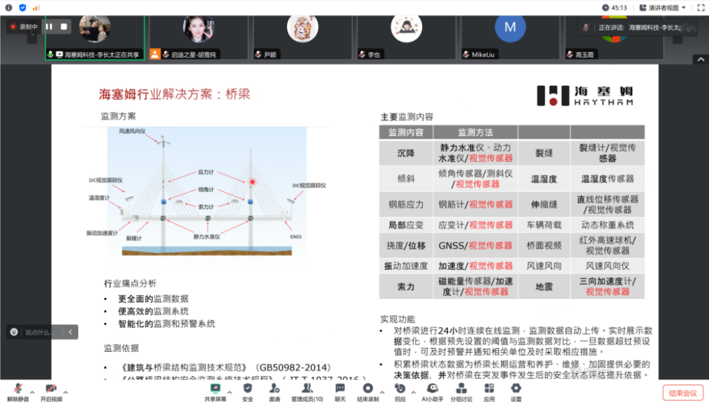Expand share screen options arrow
Screen dimensions: 709x405
[x=230, y=393]
